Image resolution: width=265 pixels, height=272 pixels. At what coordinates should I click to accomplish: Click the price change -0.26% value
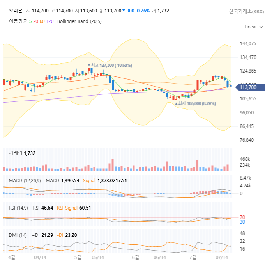pyautogui.click(x=142, y=11)
